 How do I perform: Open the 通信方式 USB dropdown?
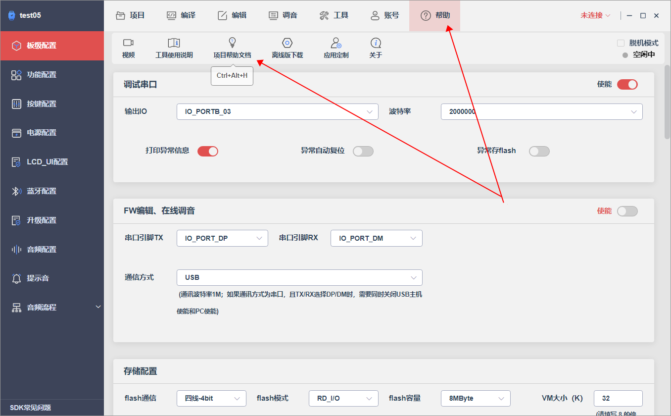(x=299, y=277)
